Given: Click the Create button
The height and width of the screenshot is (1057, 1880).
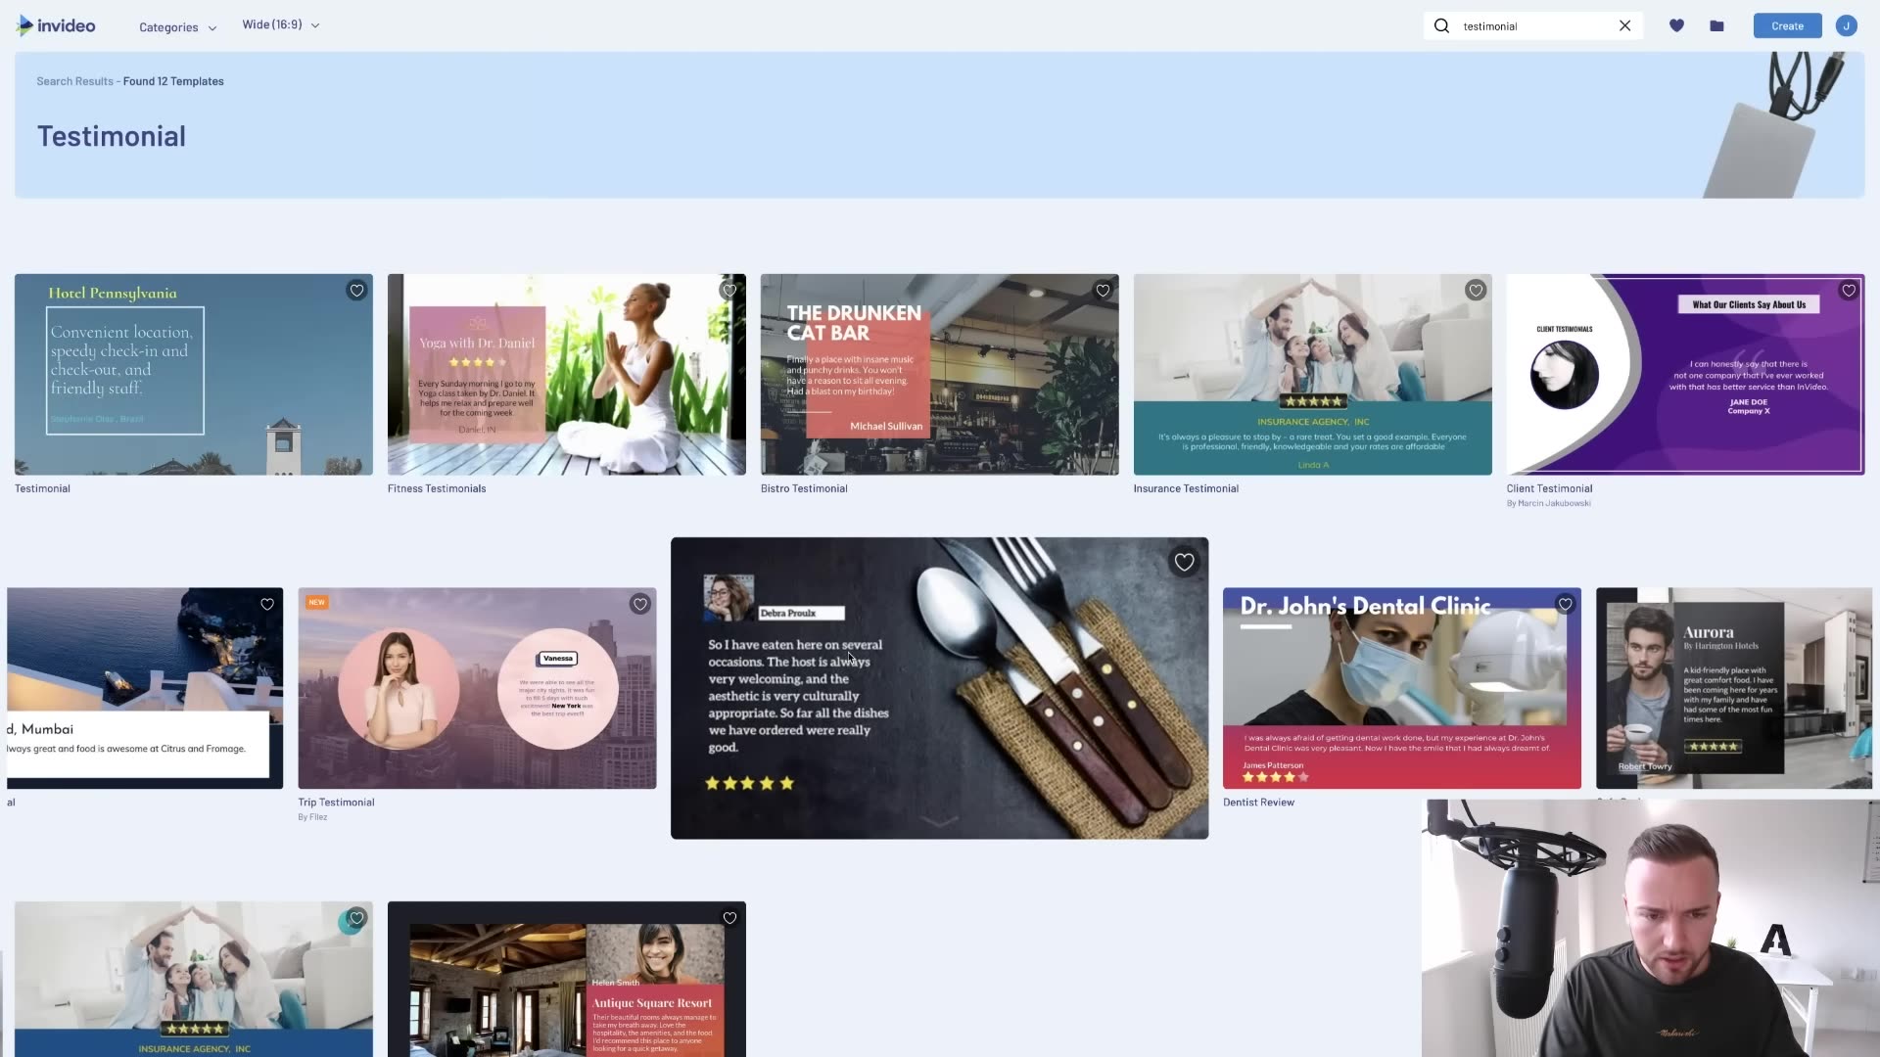Looking at the screenshot, I should (x=1786, y=26).
